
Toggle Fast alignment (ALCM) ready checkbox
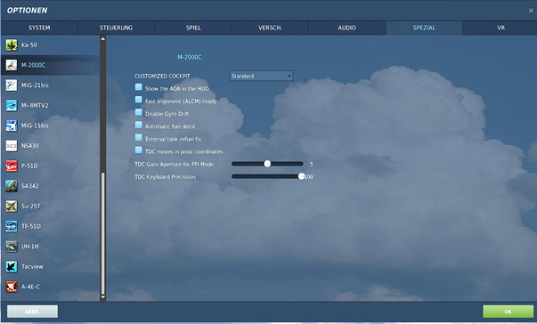coord(138,100)
